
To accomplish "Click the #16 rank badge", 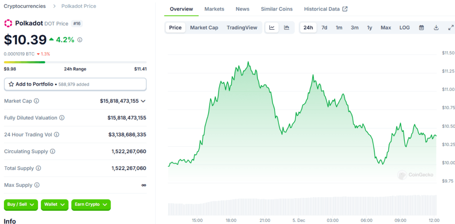I will [x=77, y=24].
